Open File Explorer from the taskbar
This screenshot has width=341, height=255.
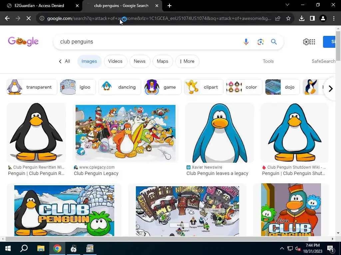41,248
